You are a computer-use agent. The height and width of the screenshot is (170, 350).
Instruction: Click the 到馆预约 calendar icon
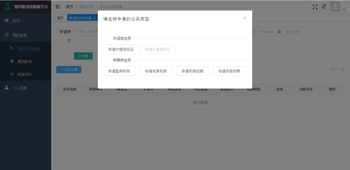12,74
